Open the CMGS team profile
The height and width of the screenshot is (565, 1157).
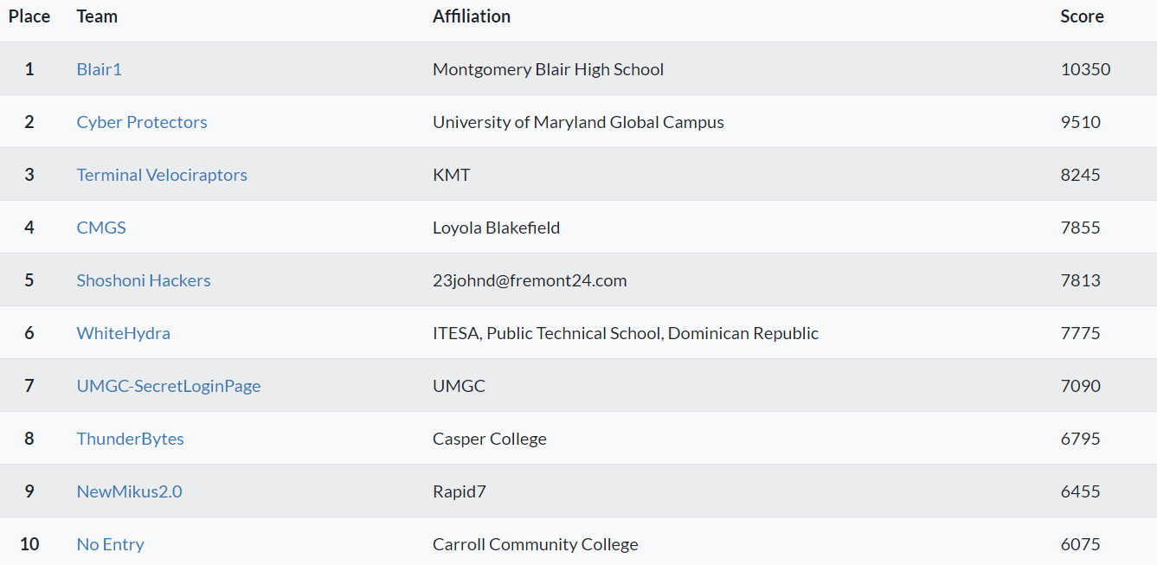(100, 228)
